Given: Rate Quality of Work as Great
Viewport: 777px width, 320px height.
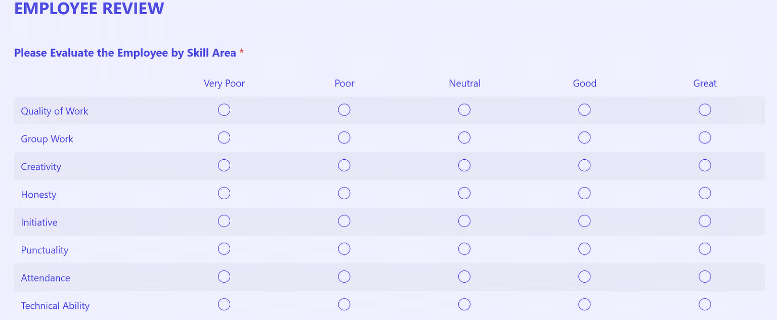Looking at the screenshot, I should click(705, 110).
